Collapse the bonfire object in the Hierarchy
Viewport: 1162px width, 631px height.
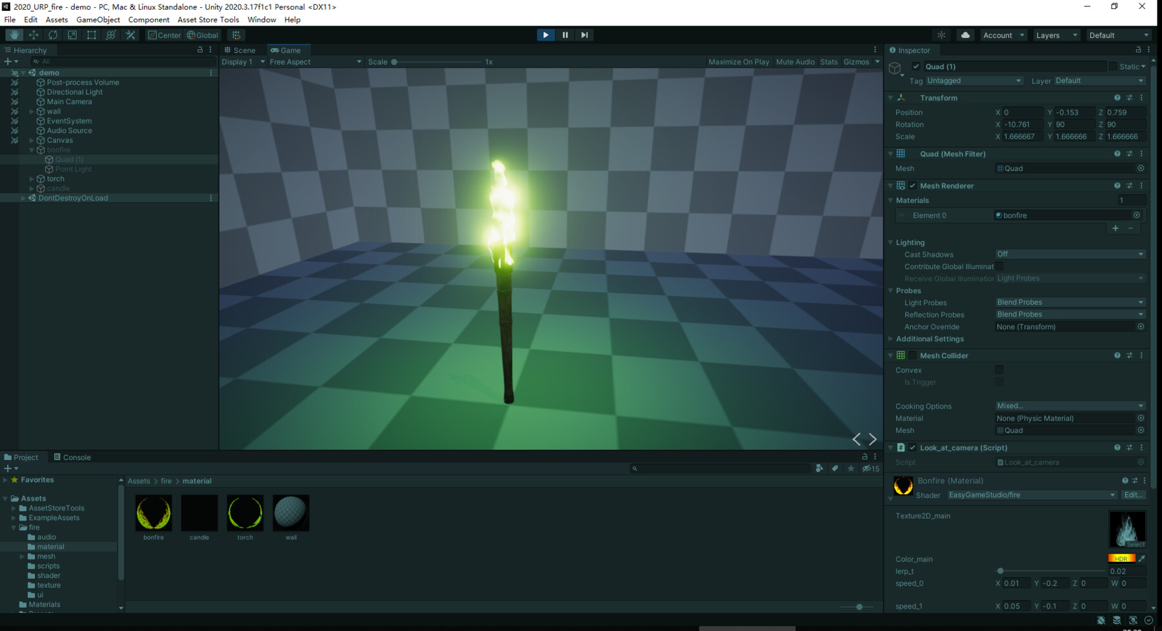31,150
